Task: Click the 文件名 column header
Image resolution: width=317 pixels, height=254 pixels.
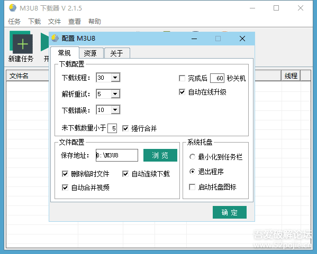Action: (x=28, y=76)
